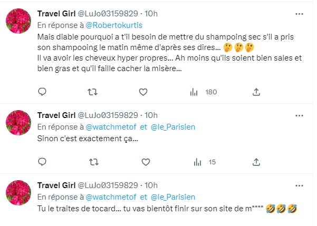Open more options on the first tweet

(x=300, y=12)
